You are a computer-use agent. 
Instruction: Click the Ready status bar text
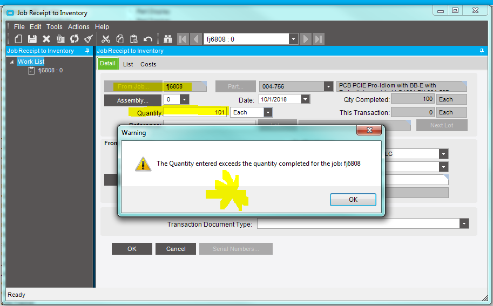click(16, 295)
